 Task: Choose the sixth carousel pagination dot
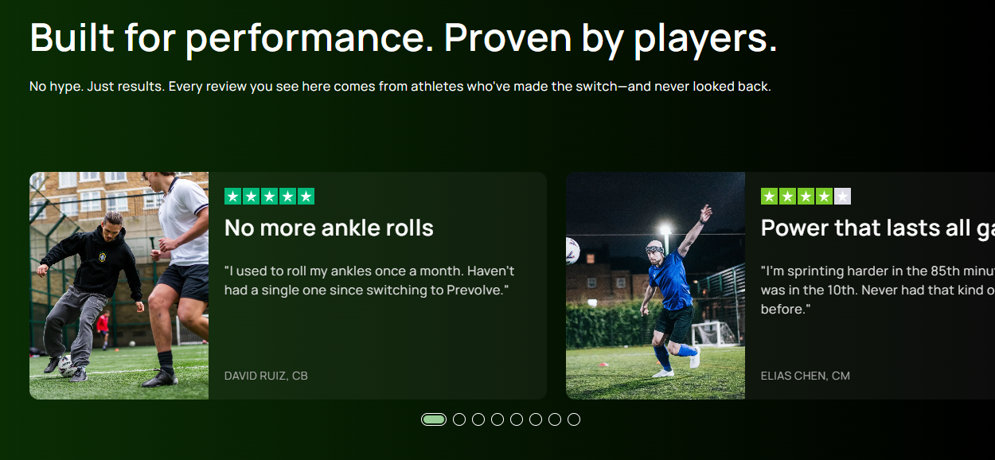(x=536, y=419)
